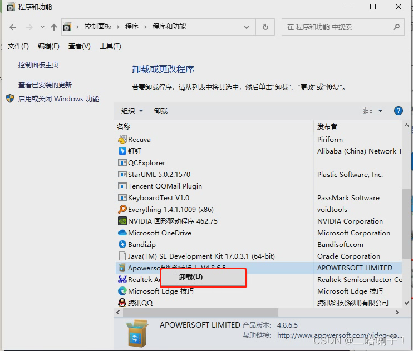Click the scroll up arrow of list

pyautogui.click(x=407, y=126)
